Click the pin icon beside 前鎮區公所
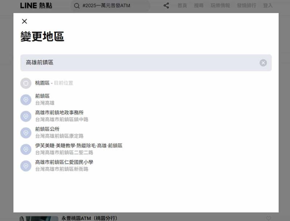The width and height of the screenshot is (290, 221). coord(25,133)
